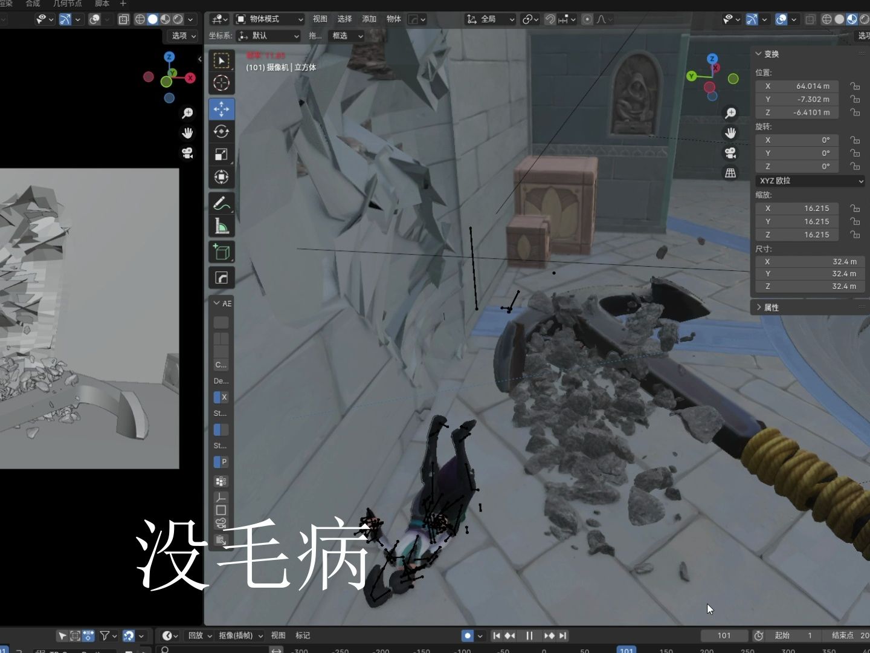Toggle scale Y lock icon

tap(855, 221)
